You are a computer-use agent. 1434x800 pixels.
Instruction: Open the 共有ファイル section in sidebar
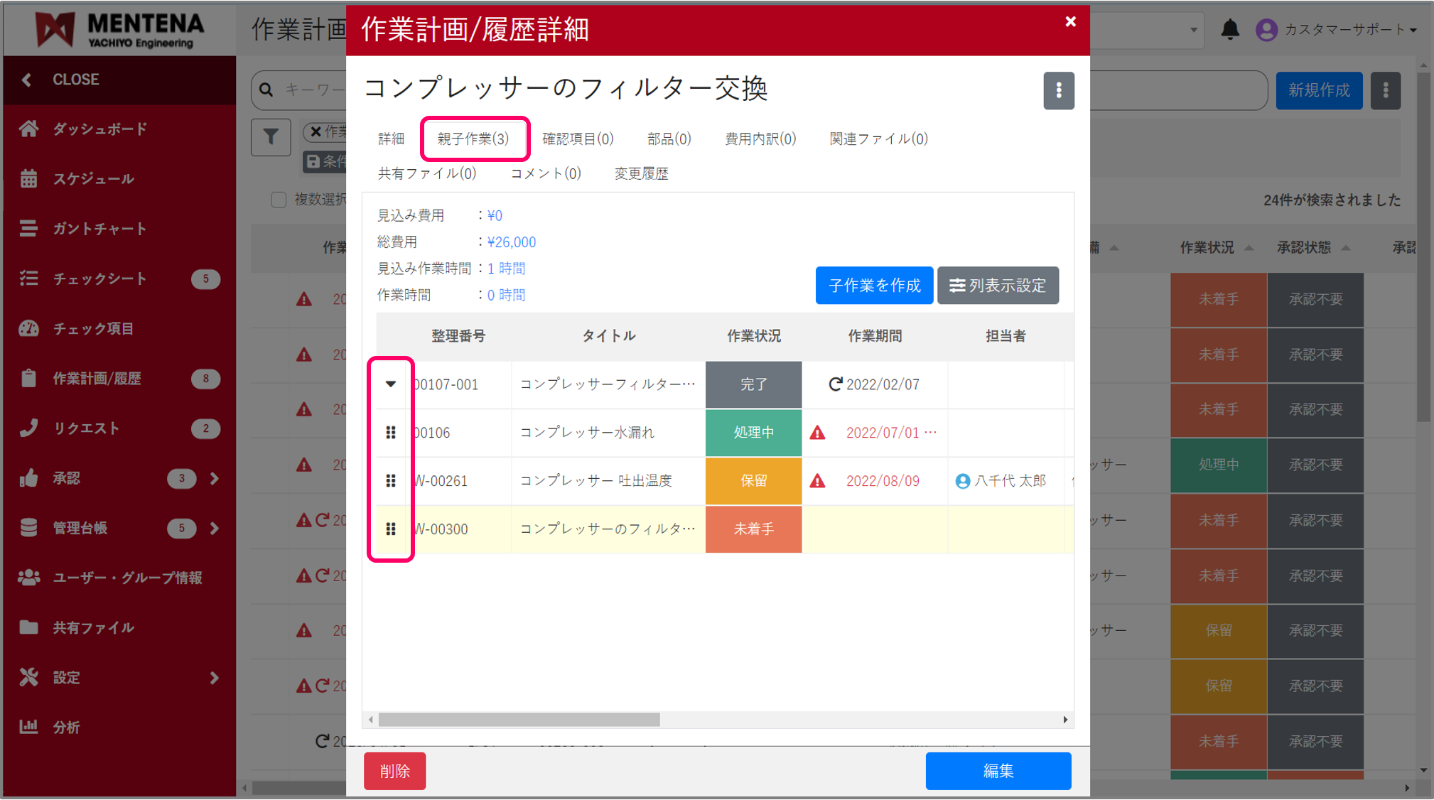coord(94,627)
